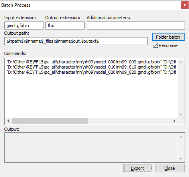Click the Additional parameters text box

(x=136, y=26)
